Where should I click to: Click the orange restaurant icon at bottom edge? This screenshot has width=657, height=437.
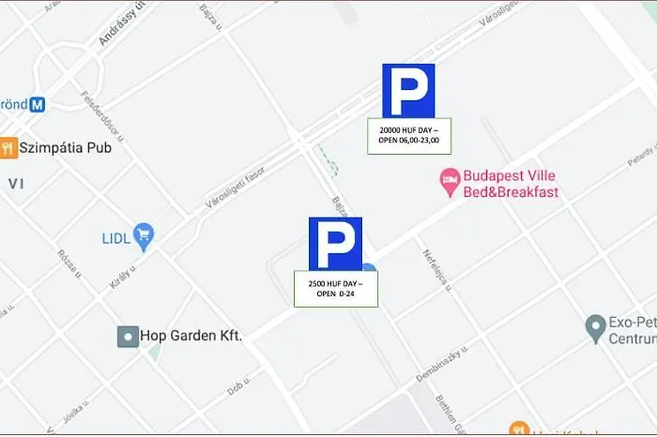tap(519, 429)
